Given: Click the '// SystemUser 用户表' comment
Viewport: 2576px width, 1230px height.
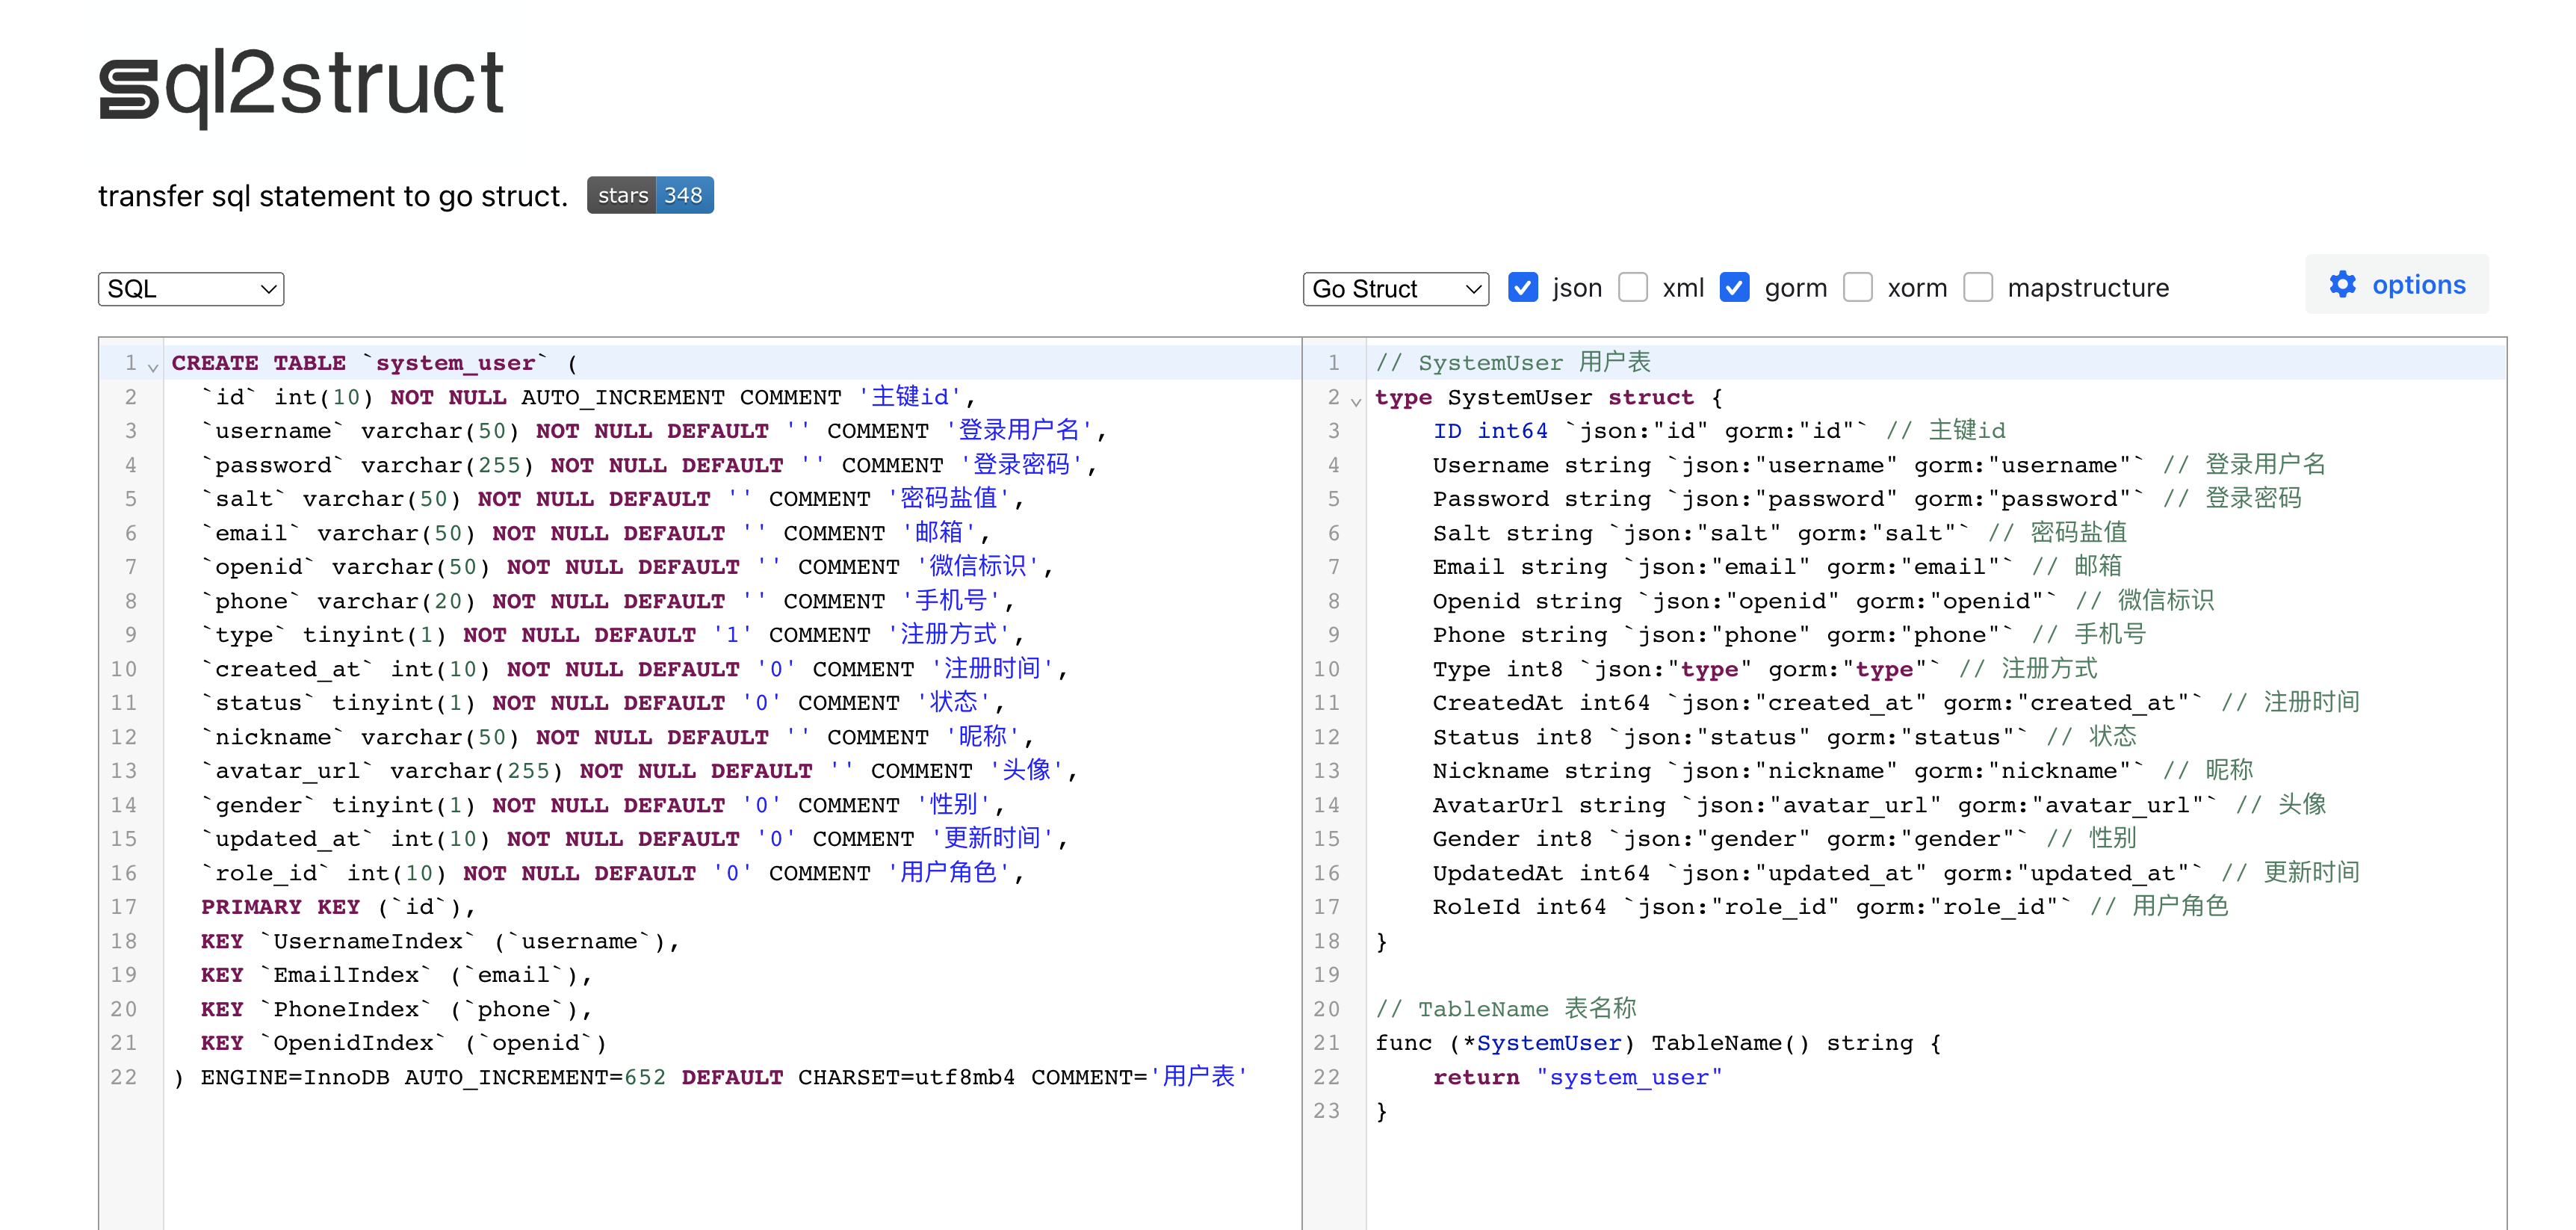Looking at the screenshot, I should 1513,363.
